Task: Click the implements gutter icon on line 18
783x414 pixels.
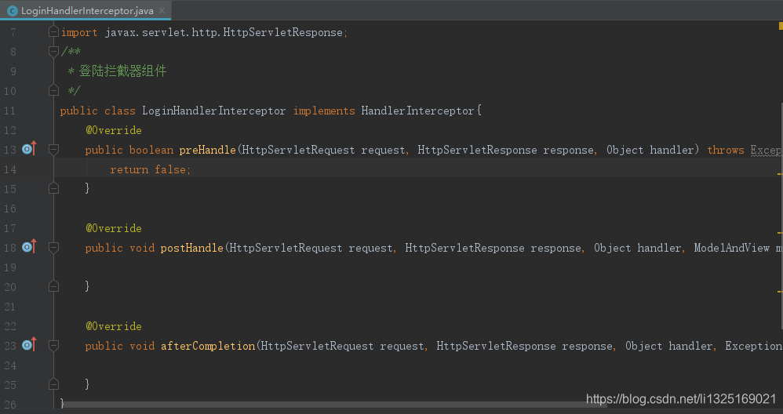Action: click(x=30, y=246)
